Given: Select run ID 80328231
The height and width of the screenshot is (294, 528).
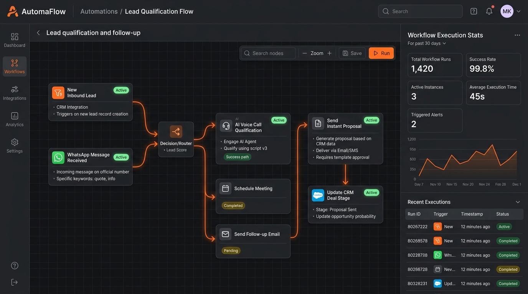Looking at the screenshot, I should [417, 284].
